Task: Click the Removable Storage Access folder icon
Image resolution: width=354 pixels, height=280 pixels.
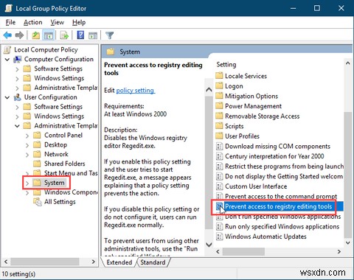Action: [219, 116]
